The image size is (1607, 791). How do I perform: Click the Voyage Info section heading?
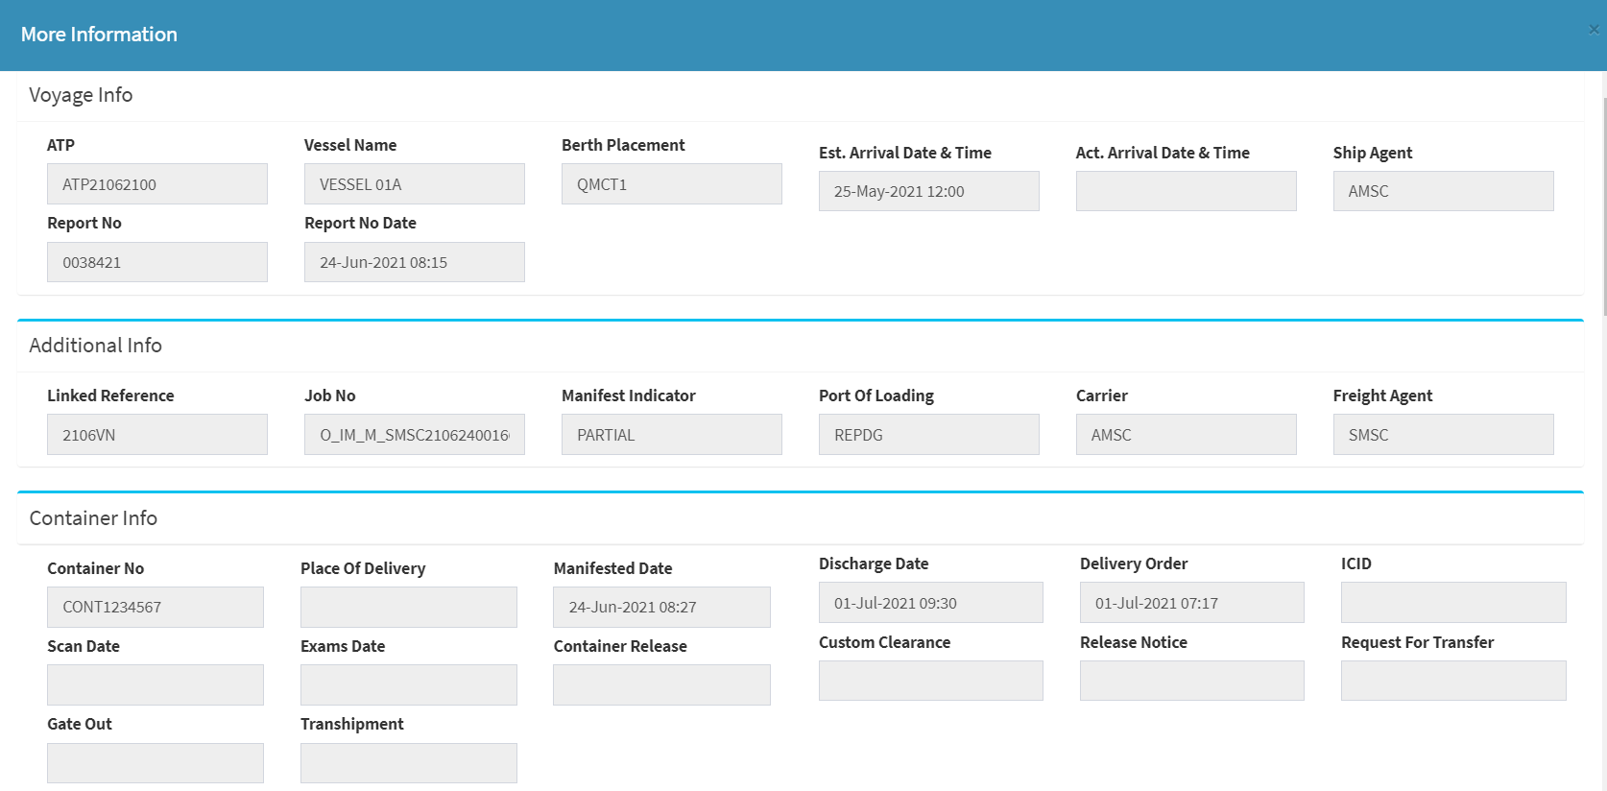tap(81, 95)
